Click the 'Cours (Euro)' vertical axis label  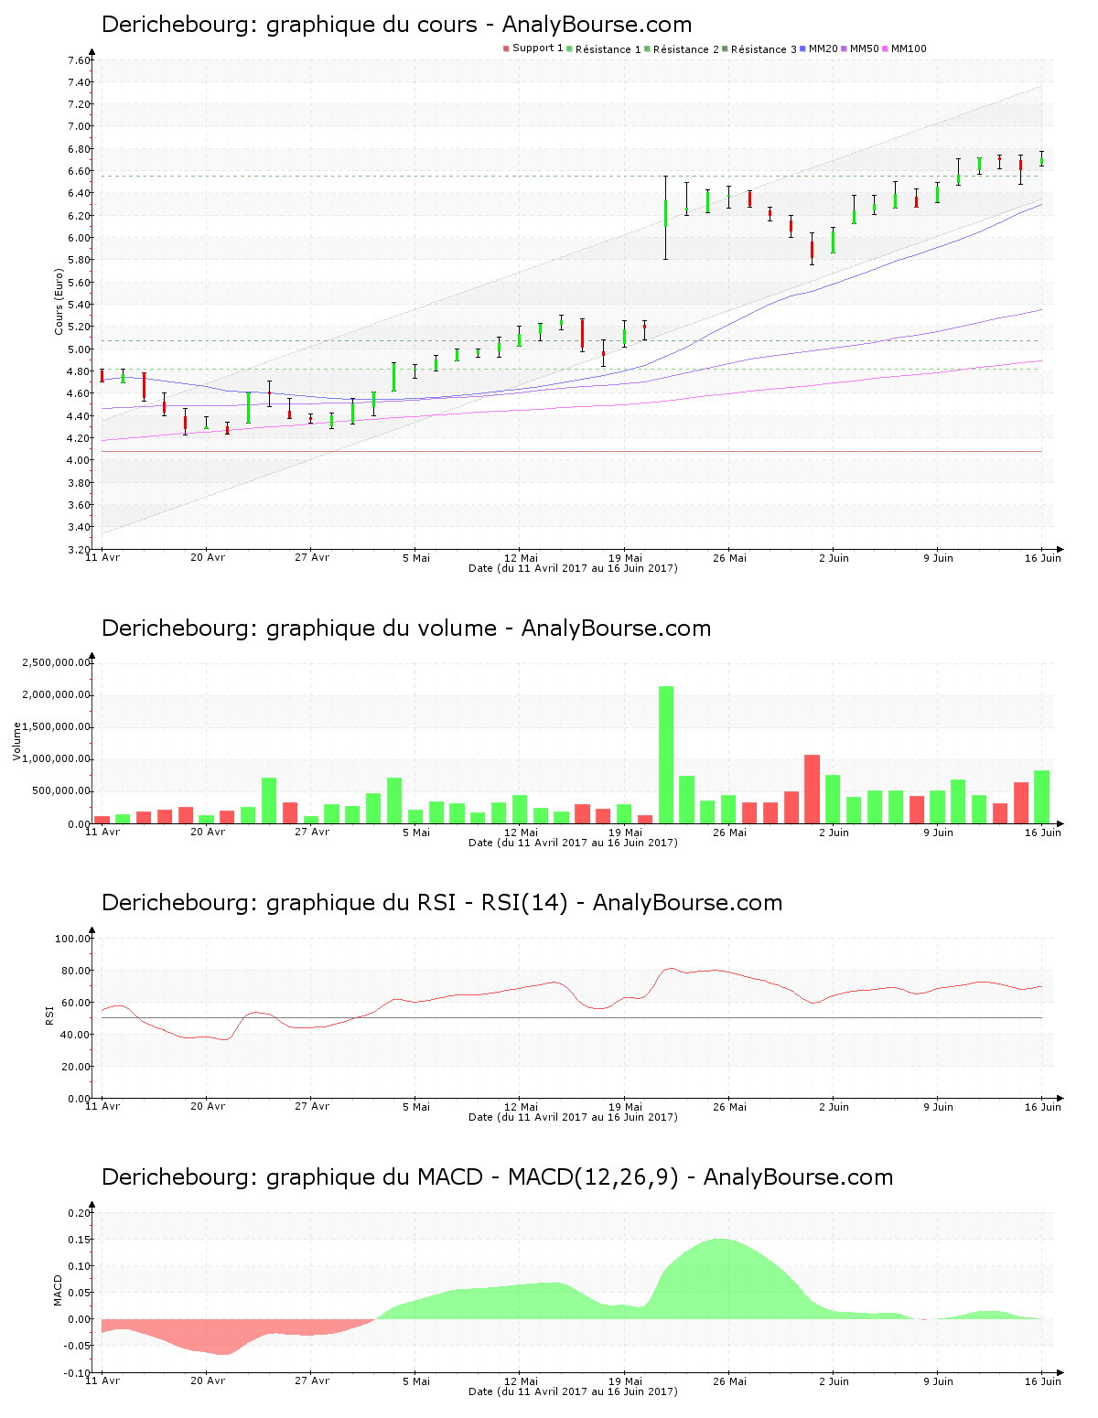click(x=59, y=301)
